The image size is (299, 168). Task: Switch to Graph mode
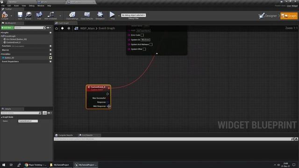(289, 15)
